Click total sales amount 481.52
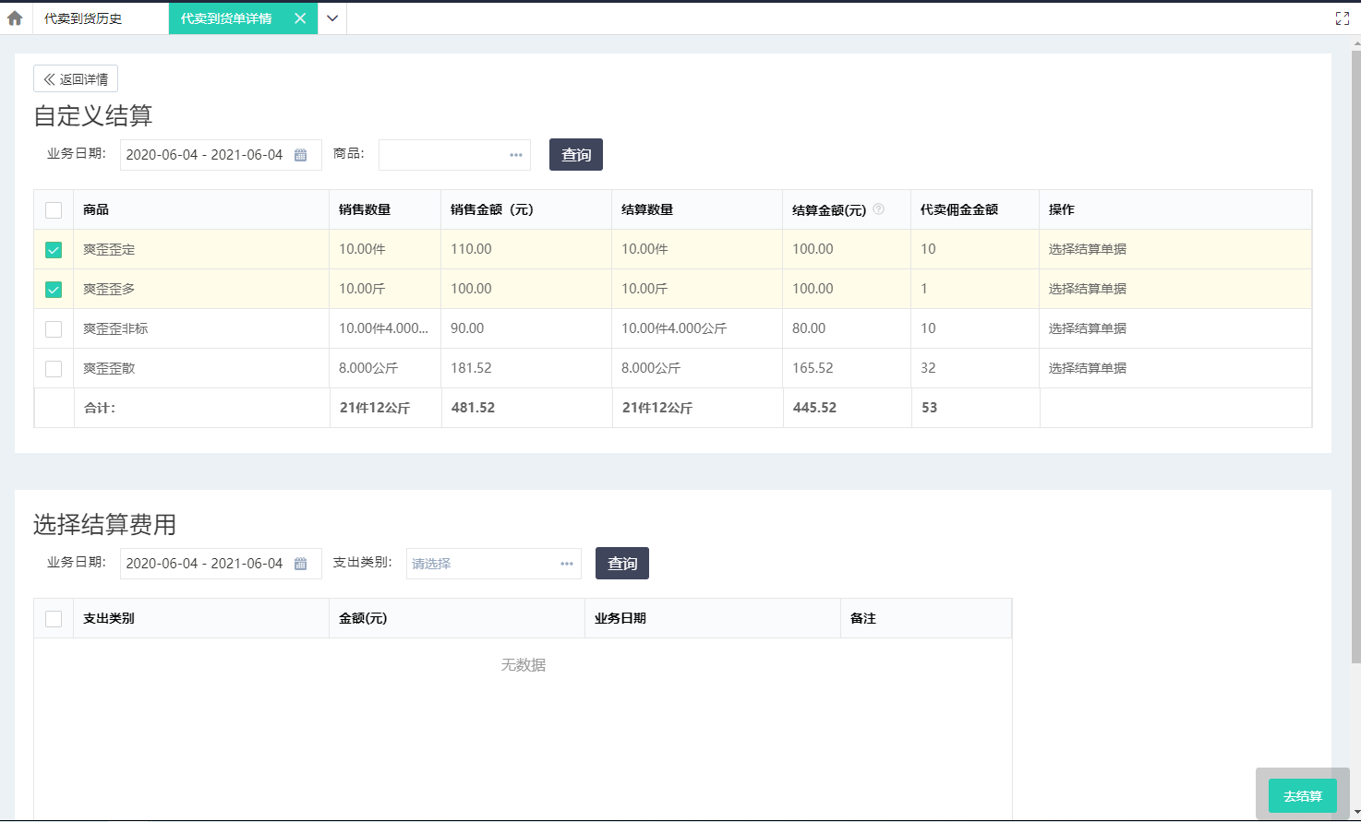The image size is (1361, 822). click(473, 408)
